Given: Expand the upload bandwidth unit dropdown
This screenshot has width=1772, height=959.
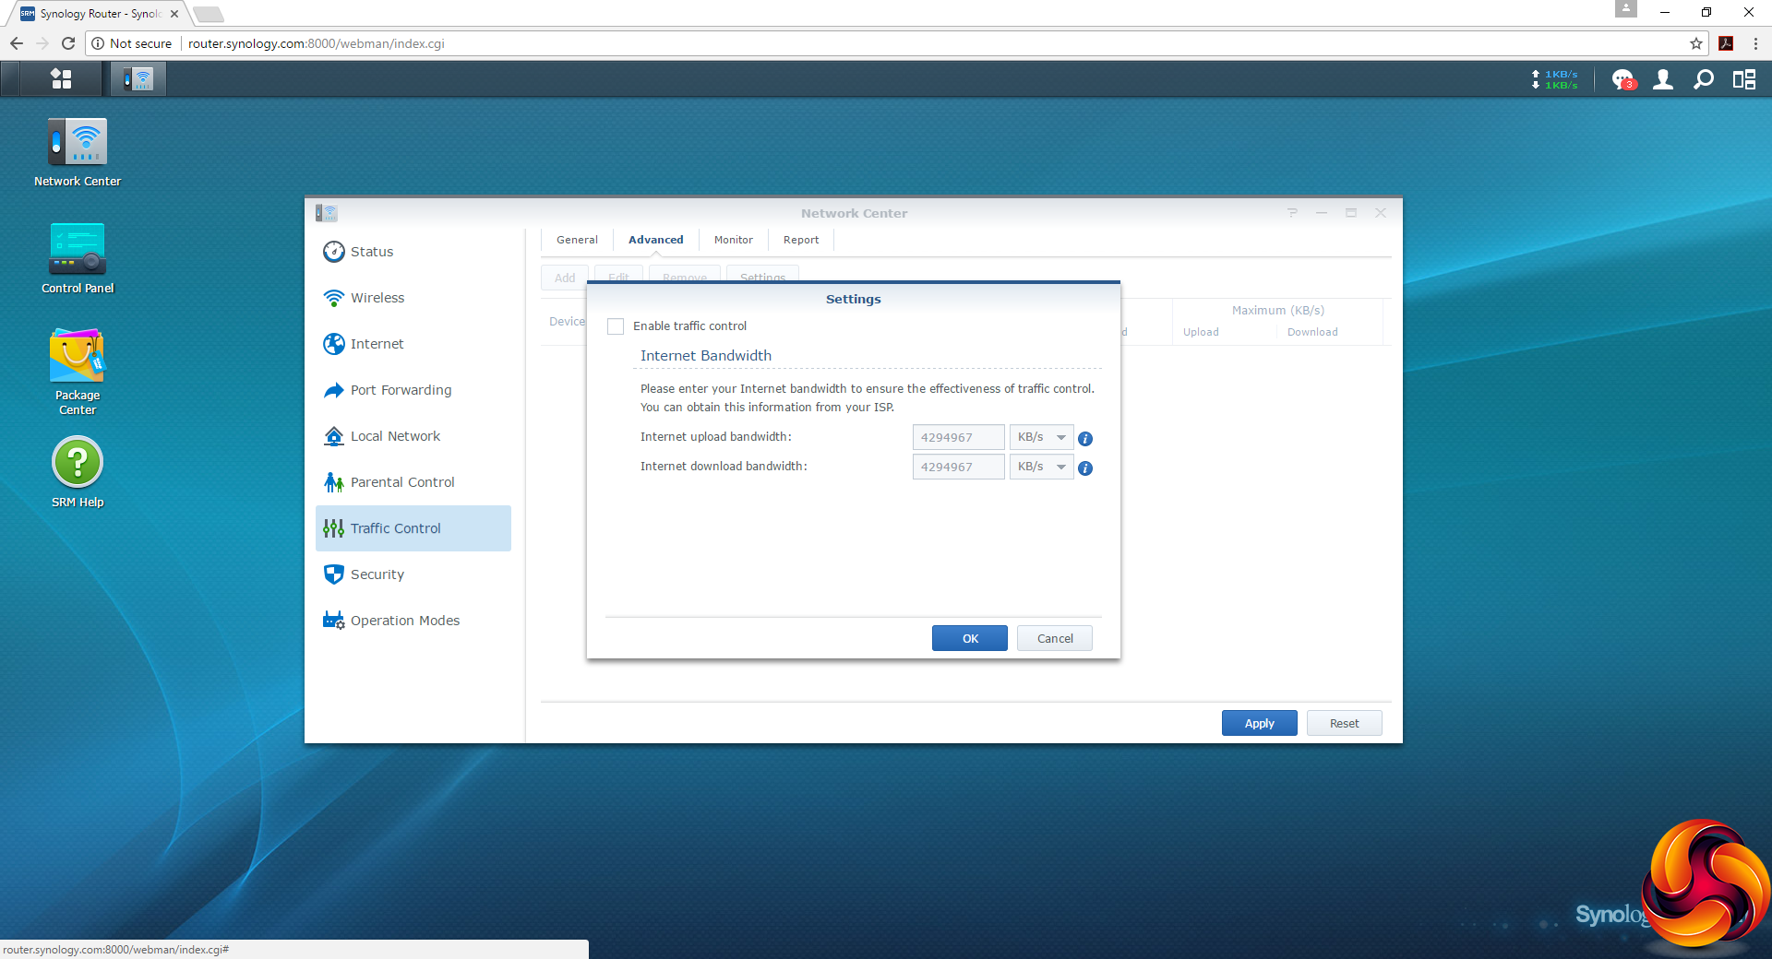Looking at the screenshot, I should click(1041, 438).
